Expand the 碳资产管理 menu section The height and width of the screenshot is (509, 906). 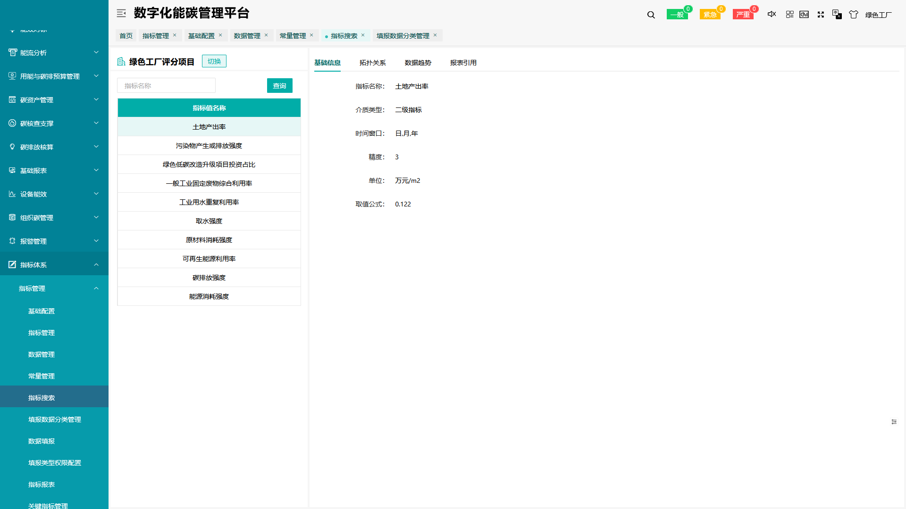pyautogui.click(x=35, y=99)
